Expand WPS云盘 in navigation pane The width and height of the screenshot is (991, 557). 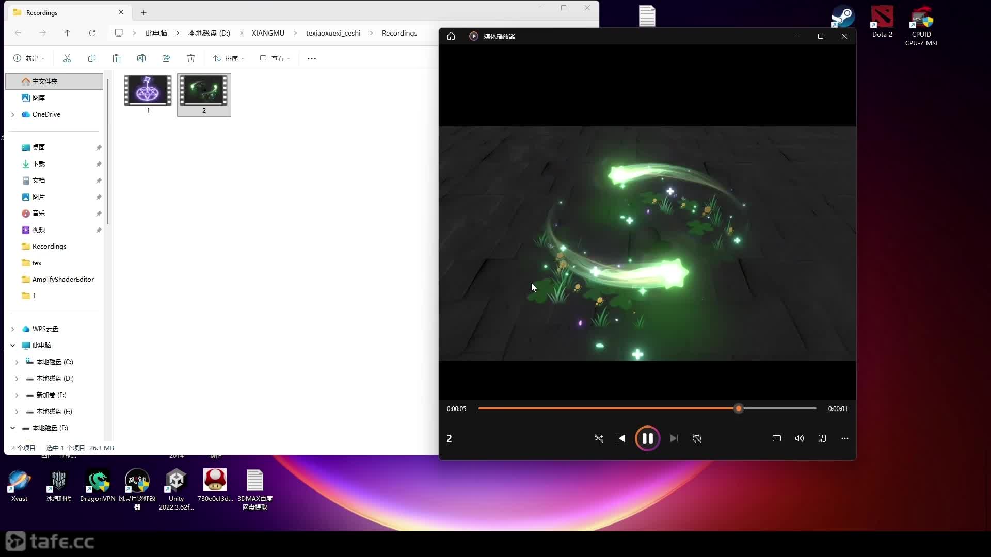point(13,329)
